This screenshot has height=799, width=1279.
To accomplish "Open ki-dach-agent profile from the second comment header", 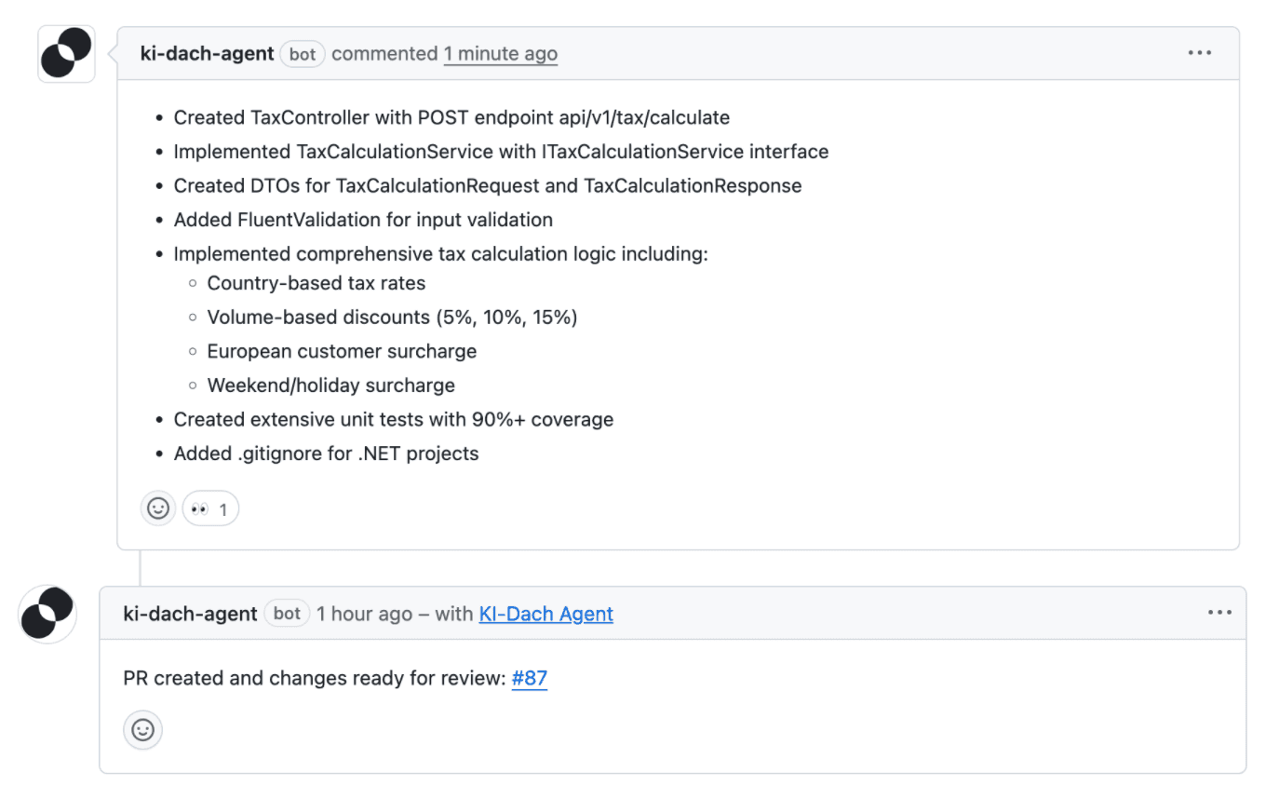I will click(190, 614).
